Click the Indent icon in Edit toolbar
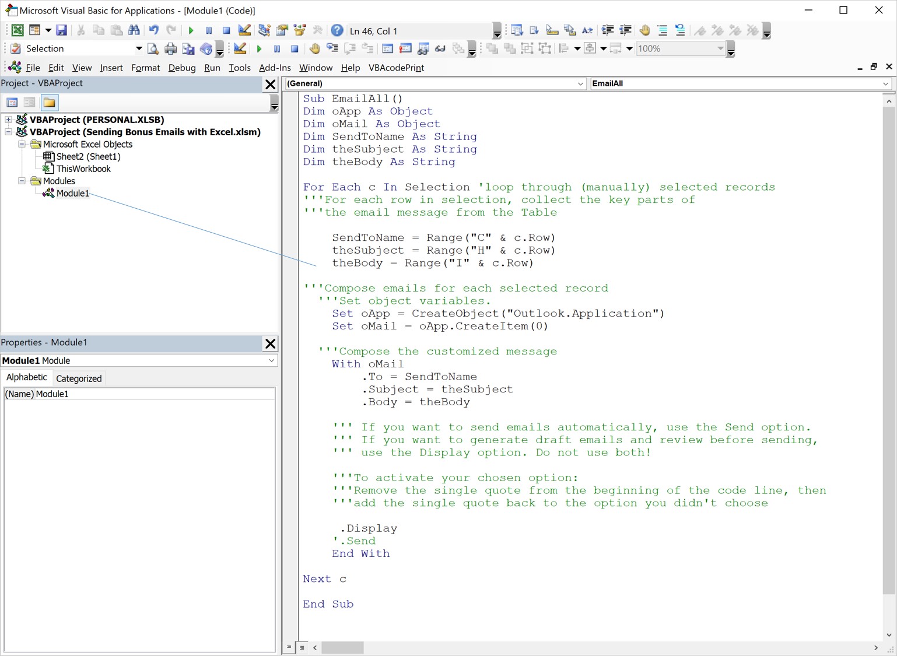Image resolution: width=897 pixels, height=656 pixels. click(608, 30)
